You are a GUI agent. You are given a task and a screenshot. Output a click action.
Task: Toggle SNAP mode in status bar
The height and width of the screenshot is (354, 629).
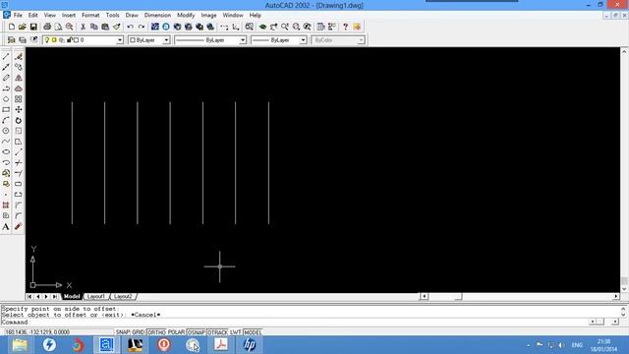[123, 332]
